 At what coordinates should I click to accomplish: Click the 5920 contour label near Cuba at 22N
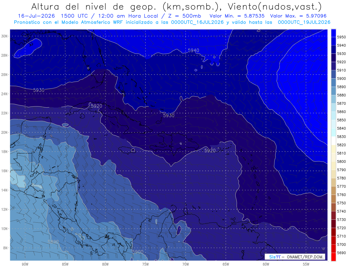(97, 106)
